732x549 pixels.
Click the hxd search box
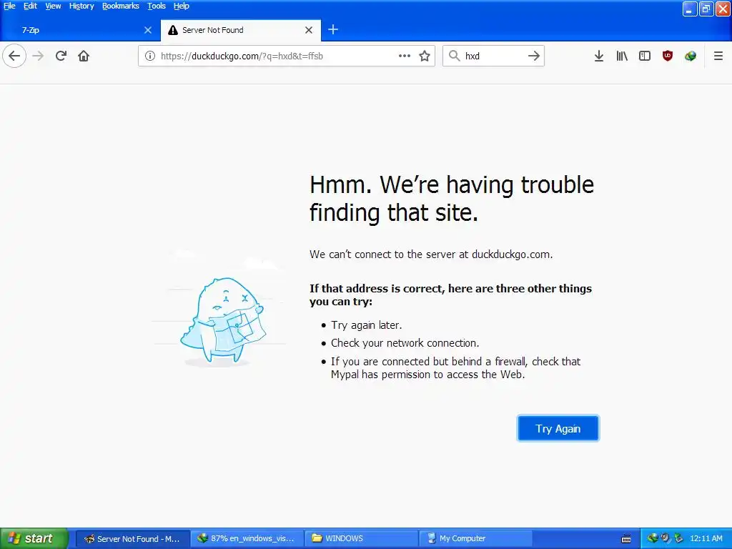coord(494,56)
